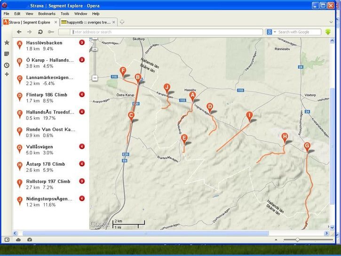
Task: Click the address bar field
Action: pyautogui.click(x=161, y=32)
